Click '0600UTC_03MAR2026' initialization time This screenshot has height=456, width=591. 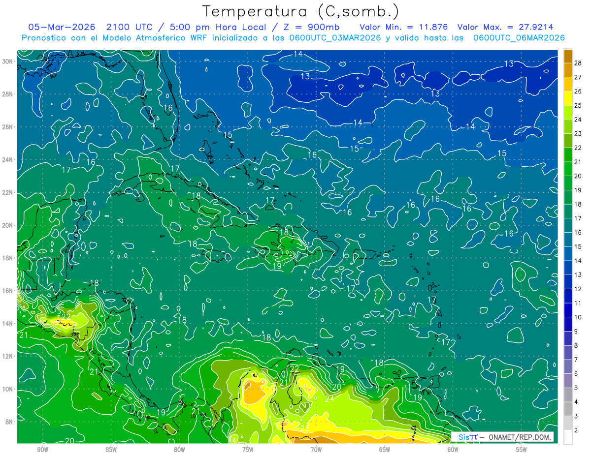336,38
